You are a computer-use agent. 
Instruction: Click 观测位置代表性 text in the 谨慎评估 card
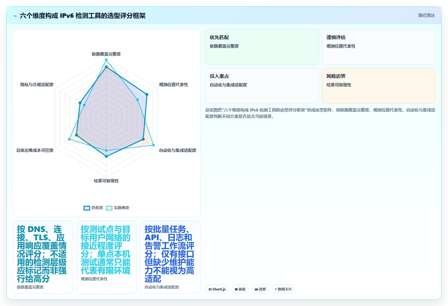[x=341, y=46]
